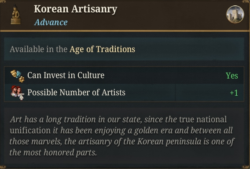Click the green +1 artists value
The image size is (250, 169).
tap(234, 93)
